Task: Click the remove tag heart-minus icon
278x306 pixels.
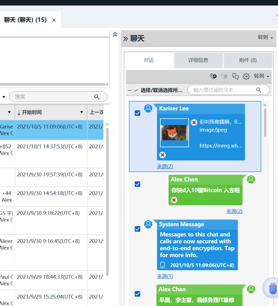Action: point(224,76)
